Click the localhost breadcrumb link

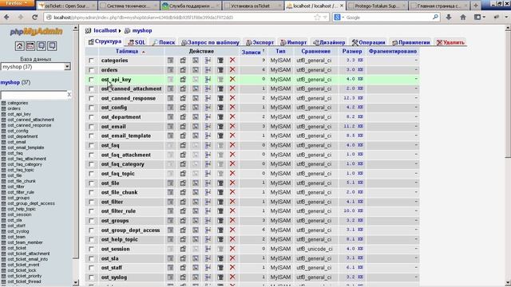click(x=105, y=30)
